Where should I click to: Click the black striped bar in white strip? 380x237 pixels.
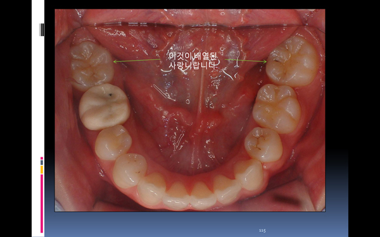point(41,30)
